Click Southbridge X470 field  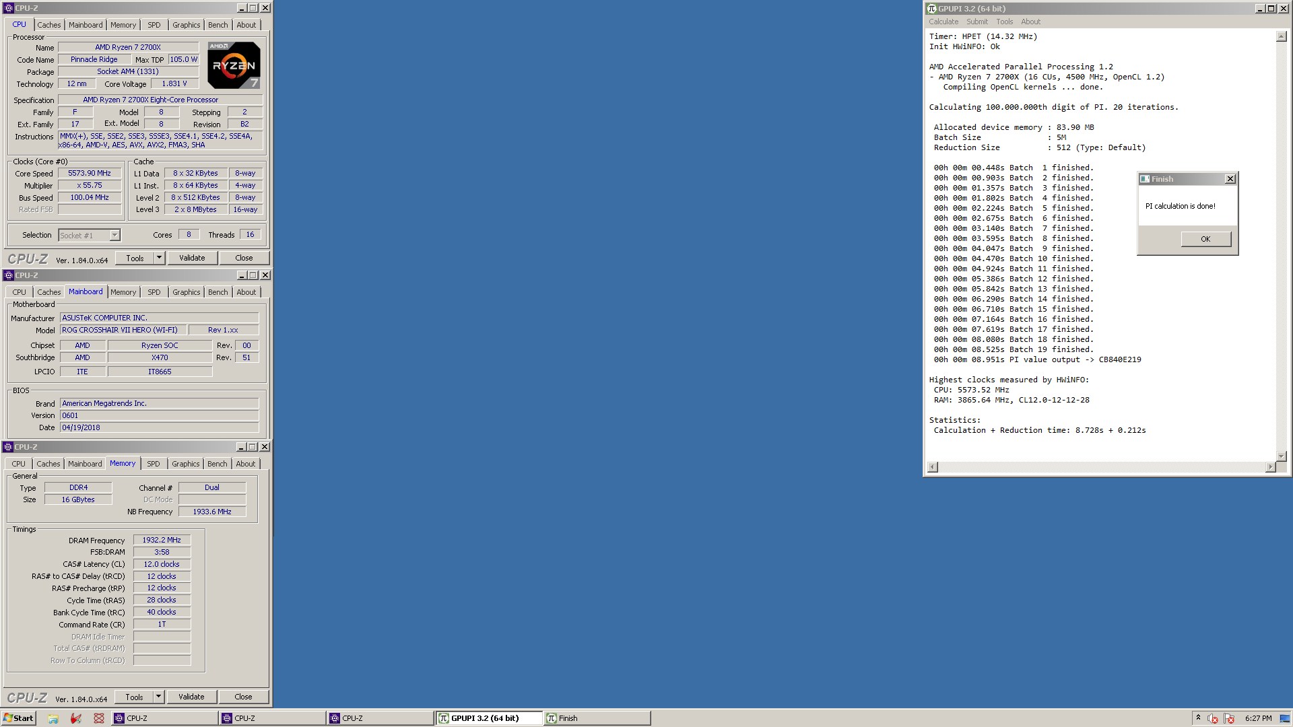pos(160,357)
